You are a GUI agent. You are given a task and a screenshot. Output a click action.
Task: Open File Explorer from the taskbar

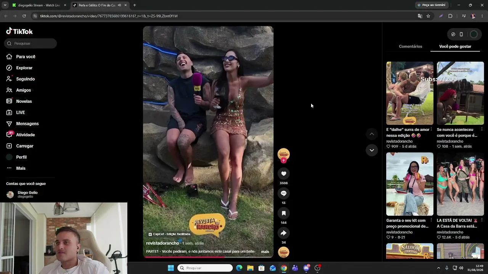pos(250,268)
